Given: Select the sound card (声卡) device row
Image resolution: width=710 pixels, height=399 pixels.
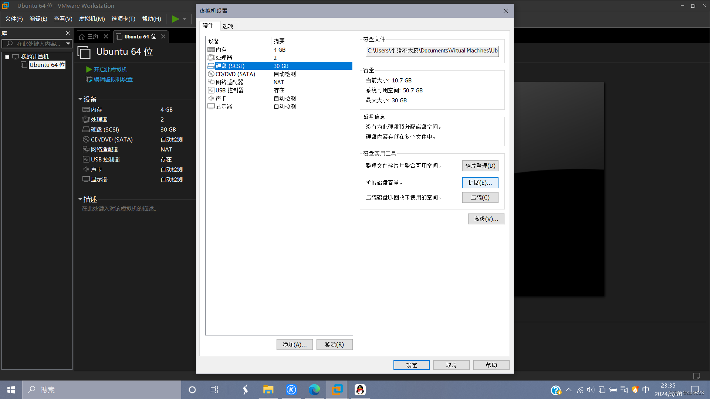Looking at the screenshot, I should (x=221, y=99).
